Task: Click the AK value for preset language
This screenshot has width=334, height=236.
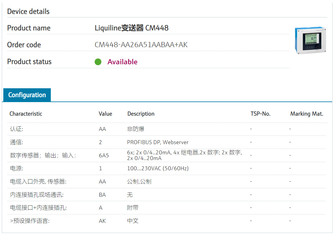Action: tap(102, 221)
